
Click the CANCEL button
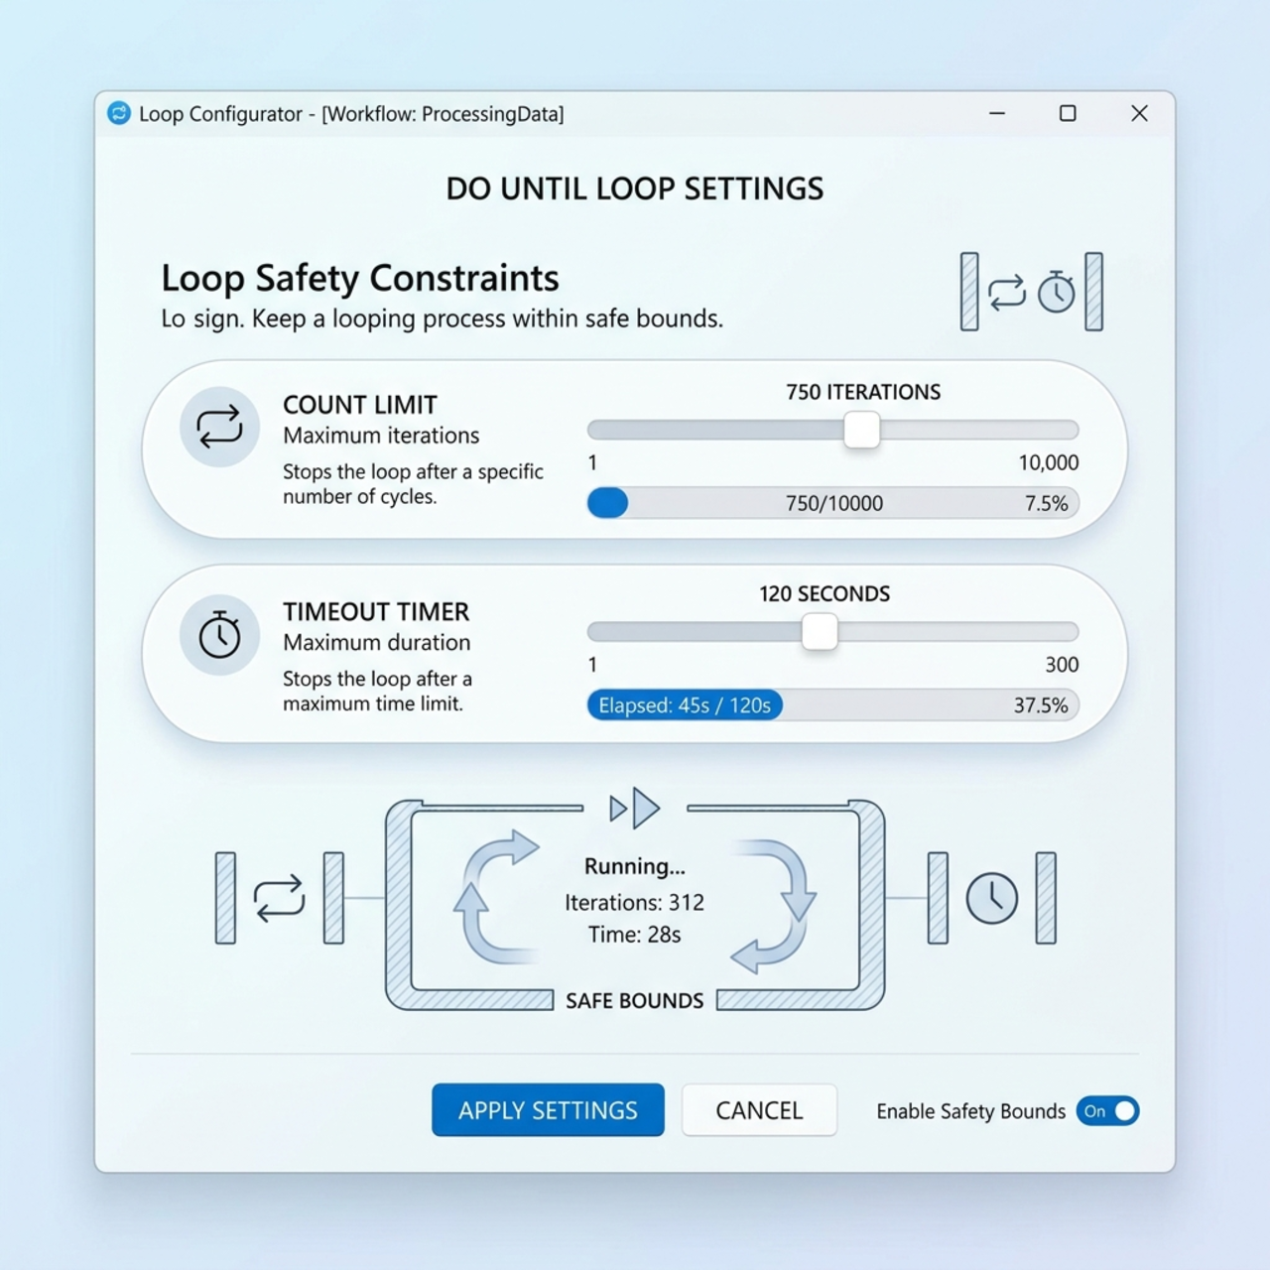tap(759, 1109)
